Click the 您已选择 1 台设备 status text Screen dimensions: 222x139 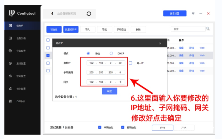[62, 127]
